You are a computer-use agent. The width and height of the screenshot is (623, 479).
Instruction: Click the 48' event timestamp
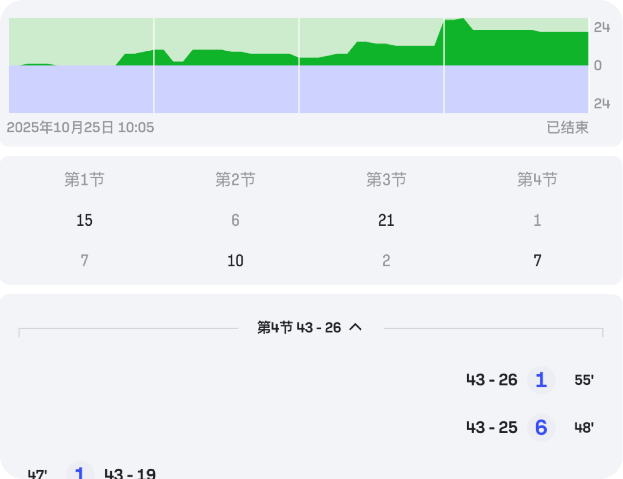(584, 428)
